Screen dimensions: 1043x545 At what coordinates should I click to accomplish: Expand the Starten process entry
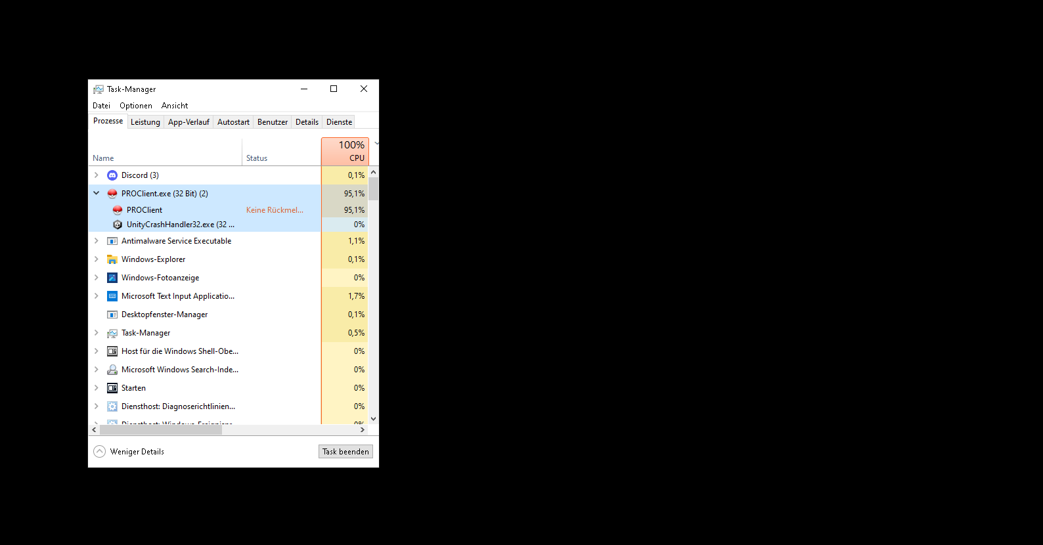tap(97, 388)
